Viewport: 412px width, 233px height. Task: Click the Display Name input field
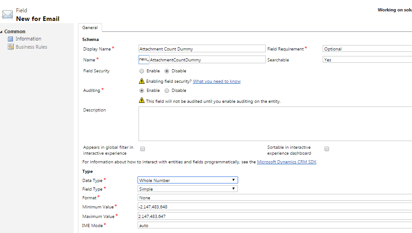coord(202,49)
